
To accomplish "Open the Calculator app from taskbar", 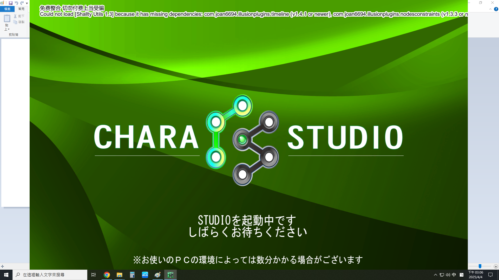I will tap(132, 275).
